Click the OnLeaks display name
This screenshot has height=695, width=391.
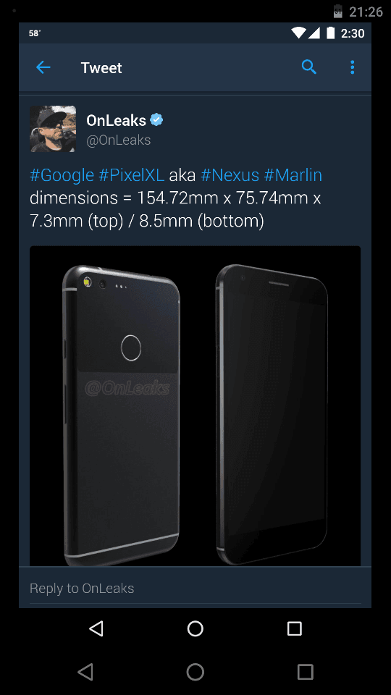[x=116, y=120]
